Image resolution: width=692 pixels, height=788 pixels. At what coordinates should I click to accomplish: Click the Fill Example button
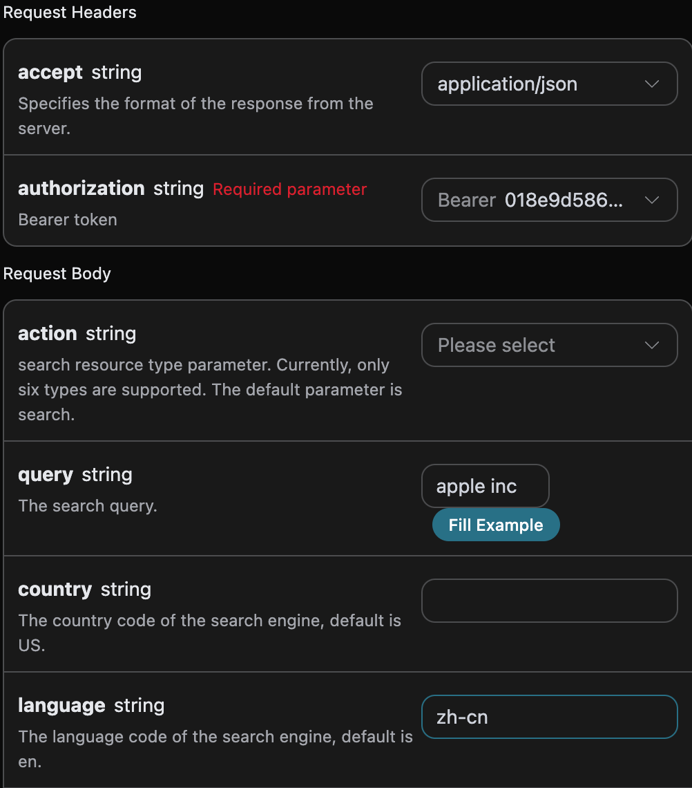pos(496,525)
